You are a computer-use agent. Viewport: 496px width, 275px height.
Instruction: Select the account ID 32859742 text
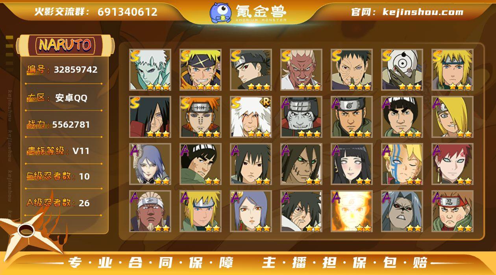coord(76,70)
